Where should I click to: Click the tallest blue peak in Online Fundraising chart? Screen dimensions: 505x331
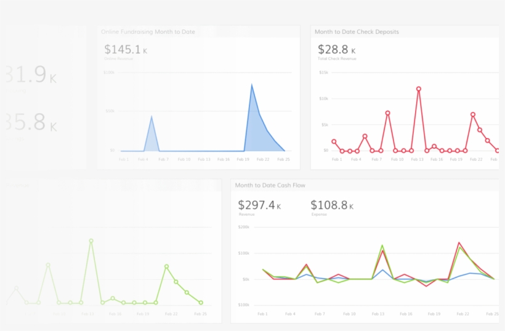251,84
